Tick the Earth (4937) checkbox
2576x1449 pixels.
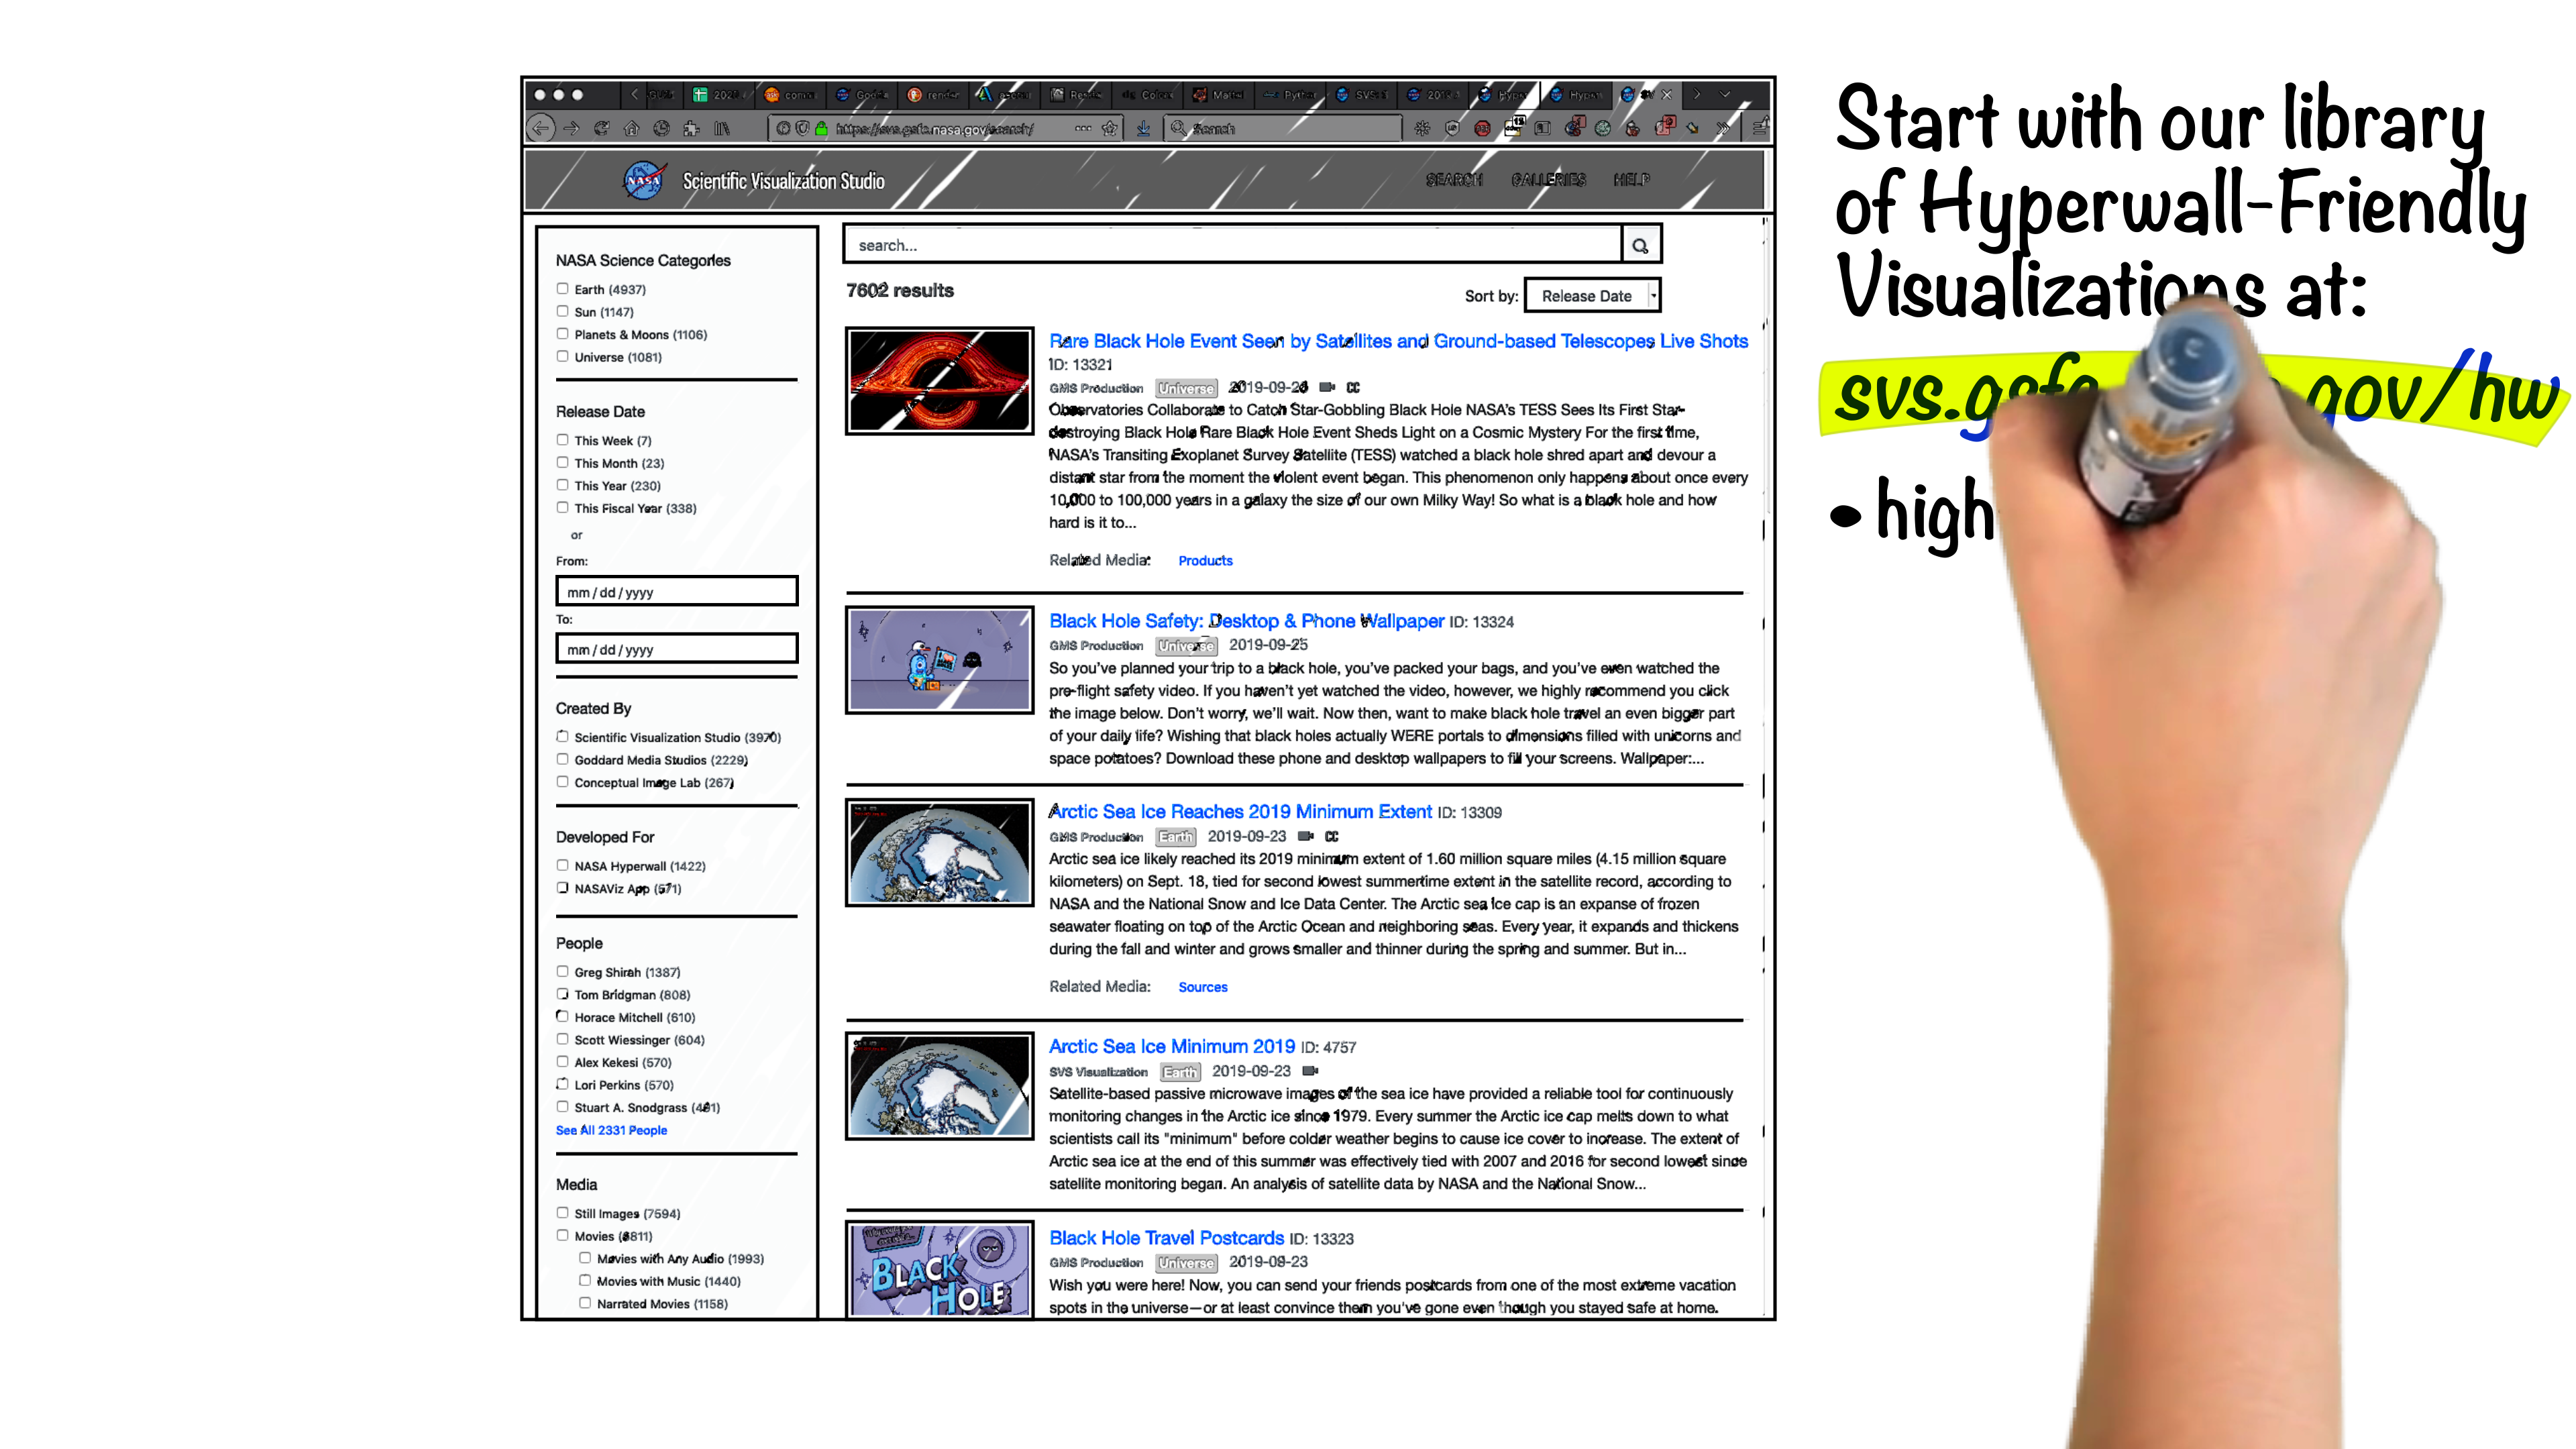(x=562, y=288)
